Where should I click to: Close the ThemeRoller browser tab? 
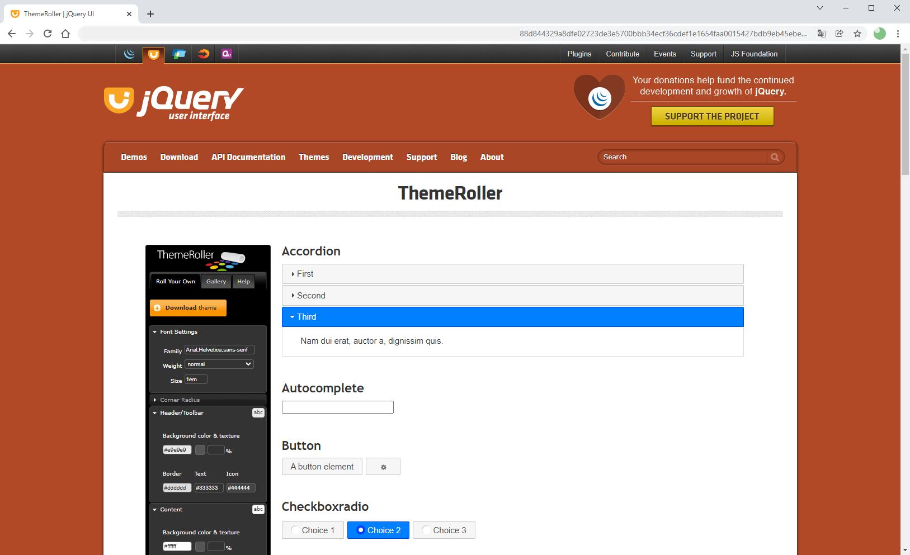click(x=129, y=14)
